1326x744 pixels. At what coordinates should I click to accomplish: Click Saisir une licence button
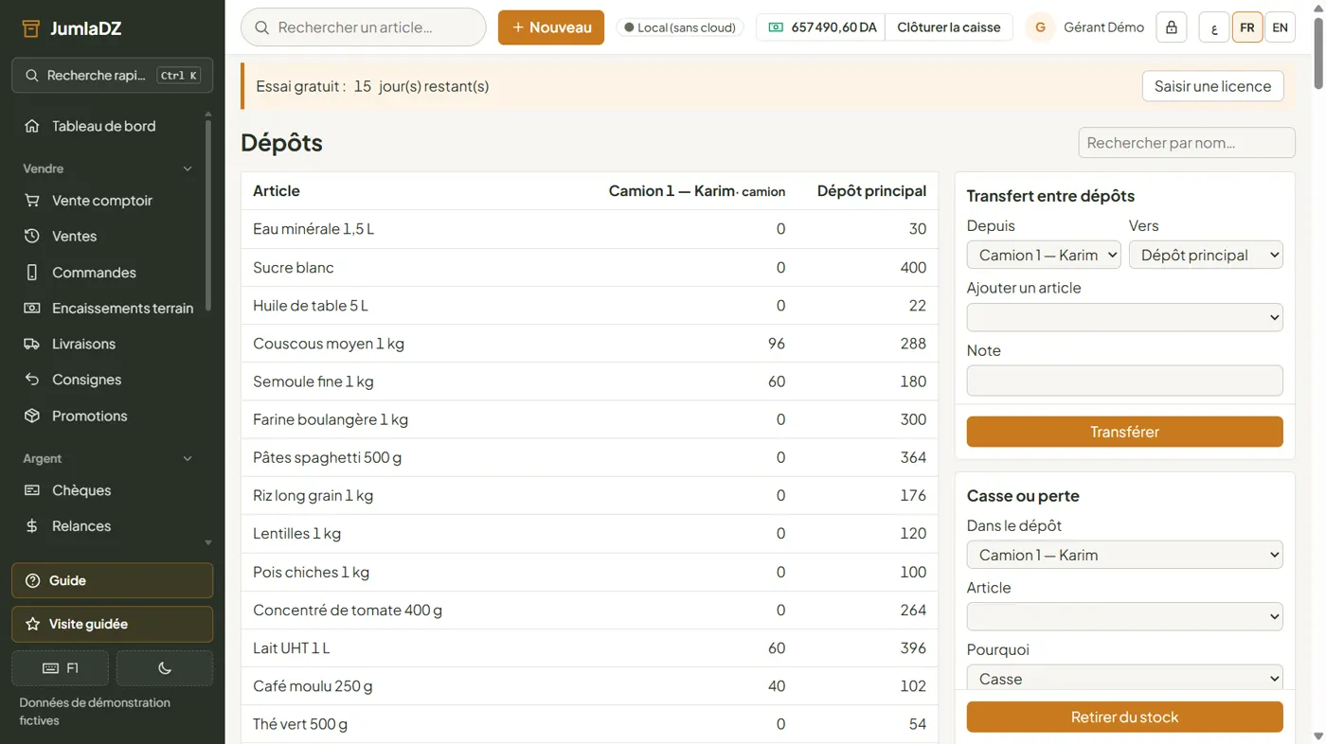click(x=1213, y=86)
